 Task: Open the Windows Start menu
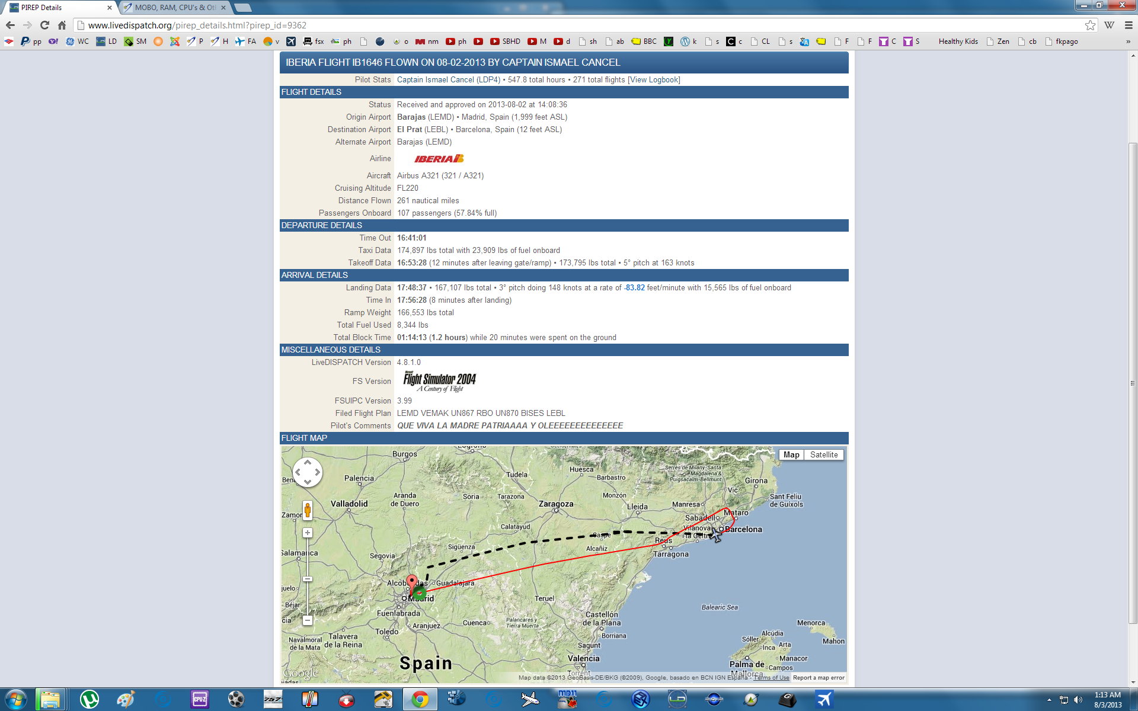15,700
